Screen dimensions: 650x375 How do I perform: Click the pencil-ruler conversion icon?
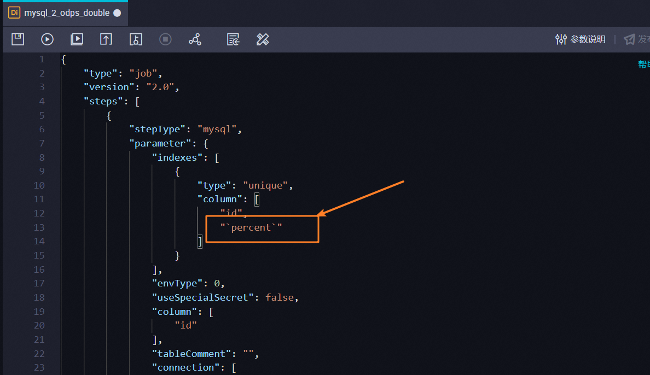pyautogui.click(x=263, y=39)
